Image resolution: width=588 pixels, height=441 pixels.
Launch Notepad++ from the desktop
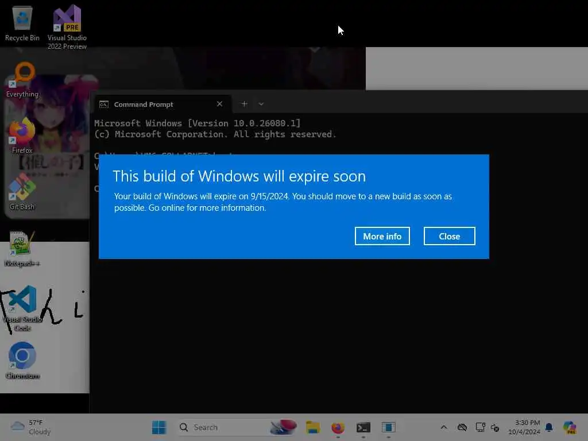click(x=22, y=249)
